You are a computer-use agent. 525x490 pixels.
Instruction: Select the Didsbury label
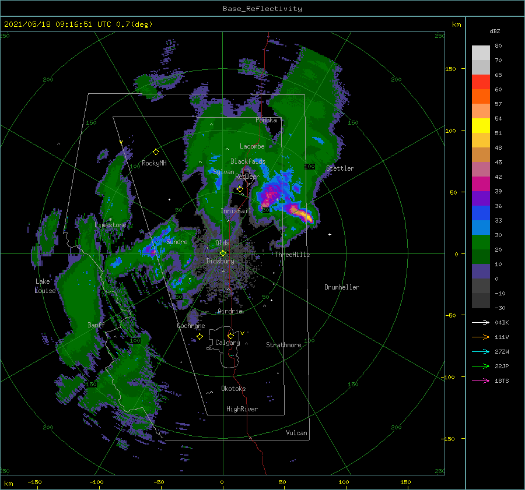pos(220,261)
